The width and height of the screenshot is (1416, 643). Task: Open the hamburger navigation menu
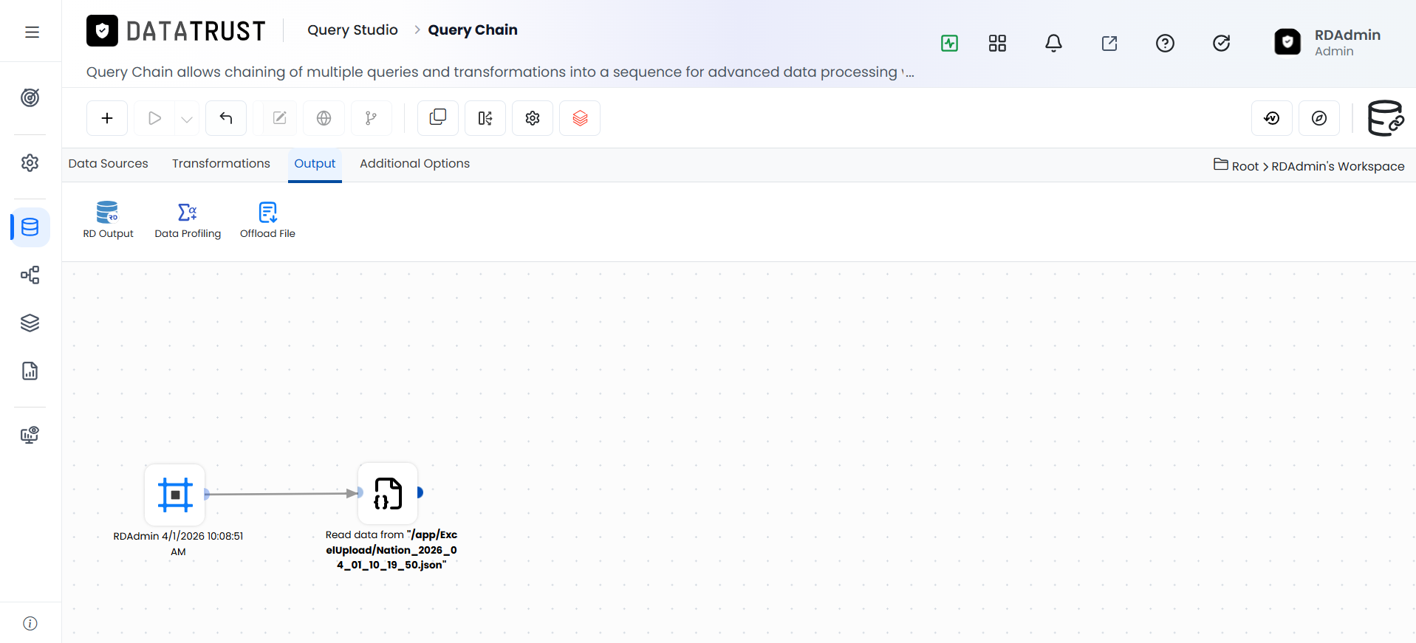(32, 32)
